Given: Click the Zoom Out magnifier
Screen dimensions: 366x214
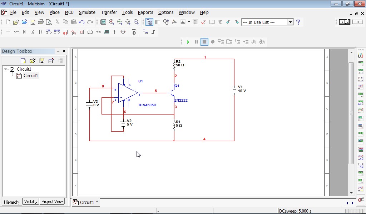Looking at the screenshot, I should (x=119, y=22).
